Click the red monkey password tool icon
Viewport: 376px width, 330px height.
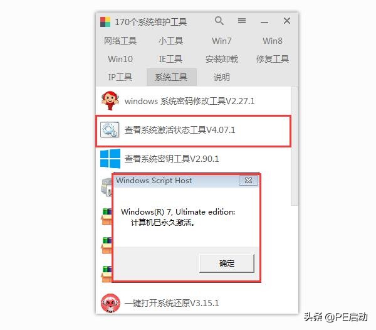click(x=110, y=101)
